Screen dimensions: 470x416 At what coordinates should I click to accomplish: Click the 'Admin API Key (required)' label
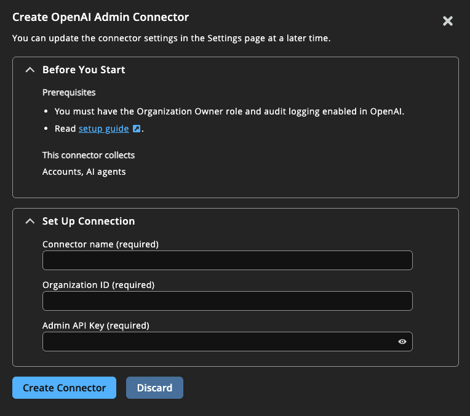pos(95,326)
